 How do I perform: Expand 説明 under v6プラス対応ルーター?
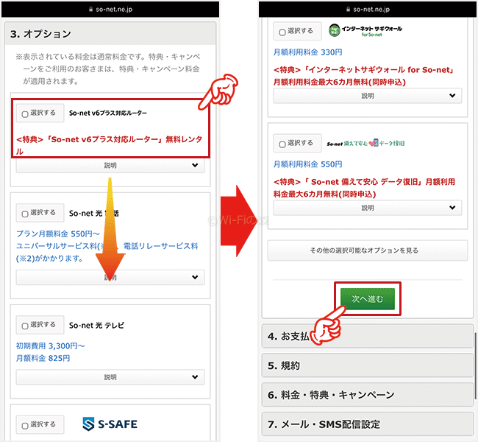[x=110, y=165]
